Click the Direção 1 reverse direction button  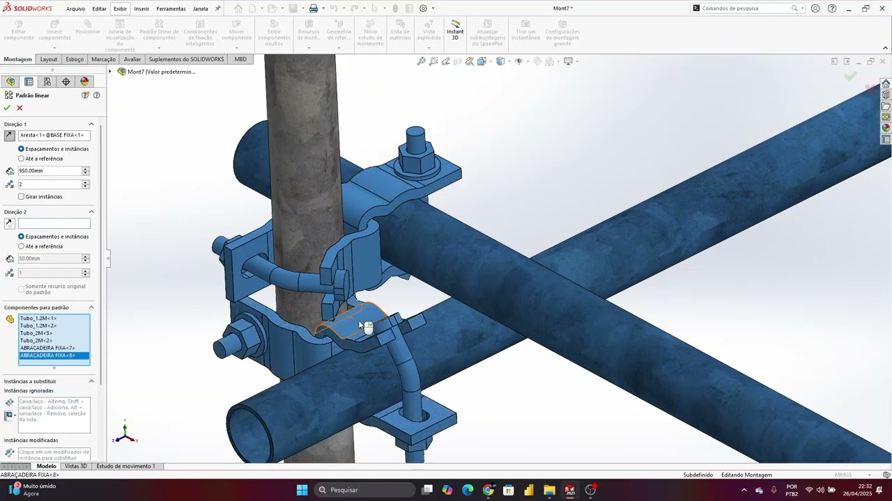9,136
